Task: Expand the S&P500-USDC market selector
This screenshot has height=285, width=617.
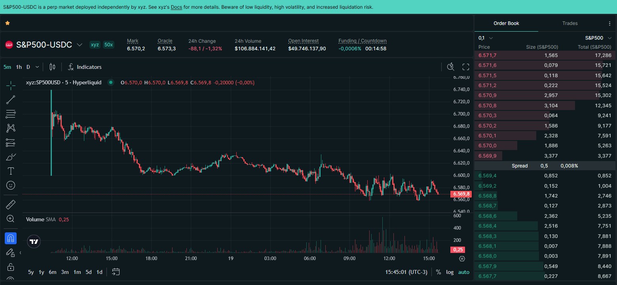Action: pyautogui.click(x=79, y=45)
